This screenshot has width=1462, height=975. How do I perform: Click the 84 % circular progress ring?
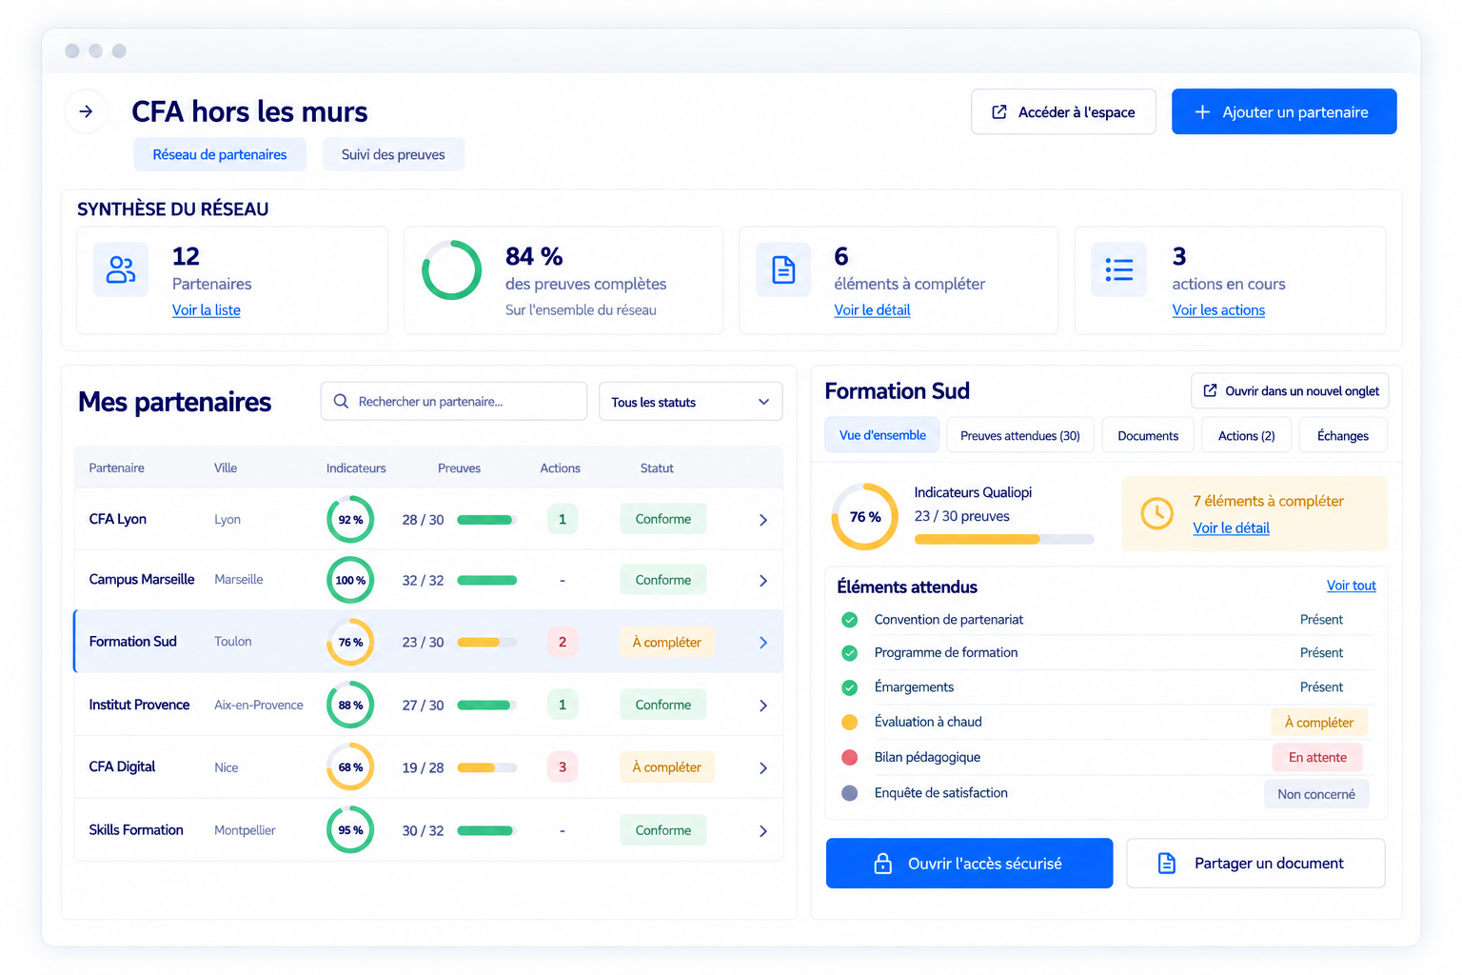[x=452, y=269]
